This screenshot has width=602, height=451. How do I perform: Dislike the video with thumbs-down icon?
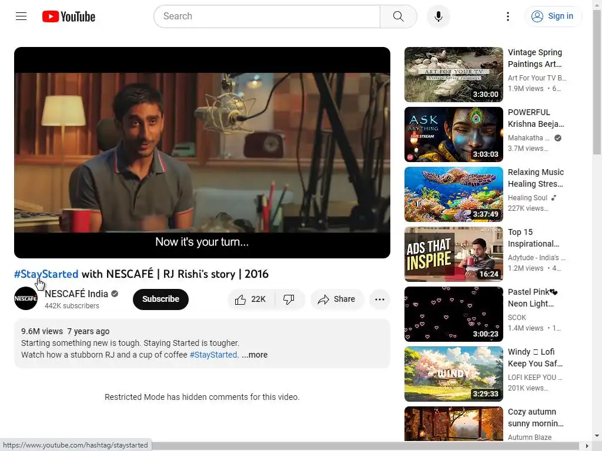(x=289, y=299)
